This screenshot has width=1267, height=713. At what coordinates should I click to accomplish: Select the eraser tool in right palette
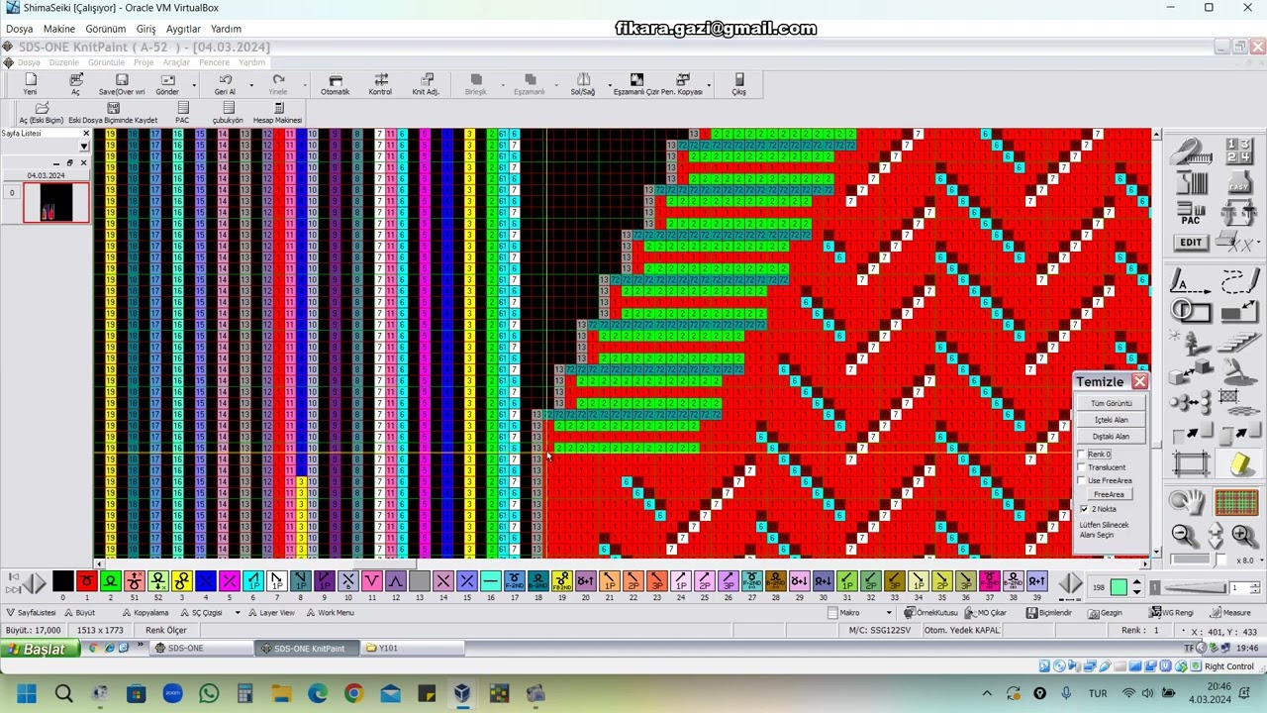coord(1240,463)
